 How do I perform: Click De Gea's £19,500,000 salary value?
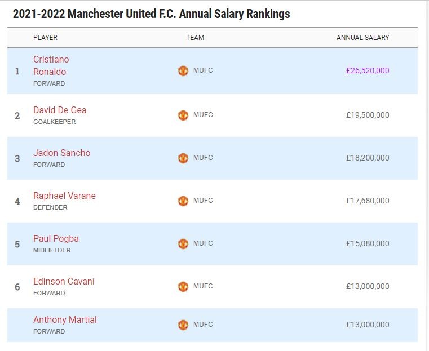coord(368,115)
